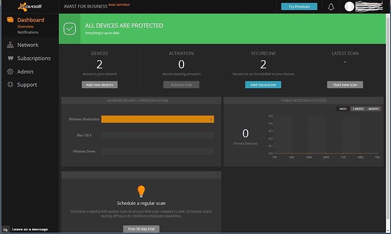This screenshot has width=391, height=234.
Task: Open the Subscriptions section
Action: point(34,58)
